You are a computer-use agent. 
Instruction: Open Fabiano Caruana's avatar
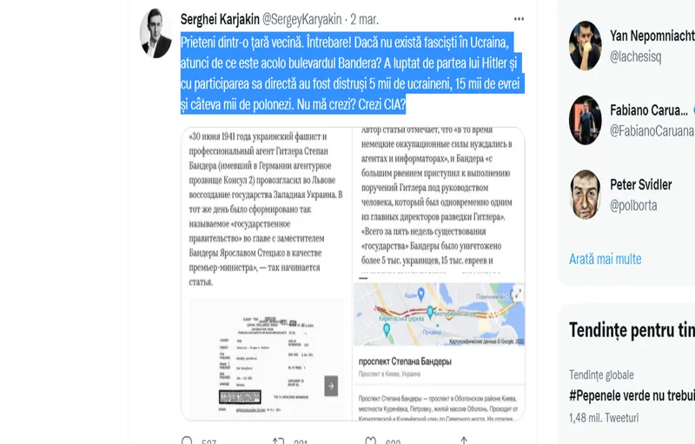[585, 120]
